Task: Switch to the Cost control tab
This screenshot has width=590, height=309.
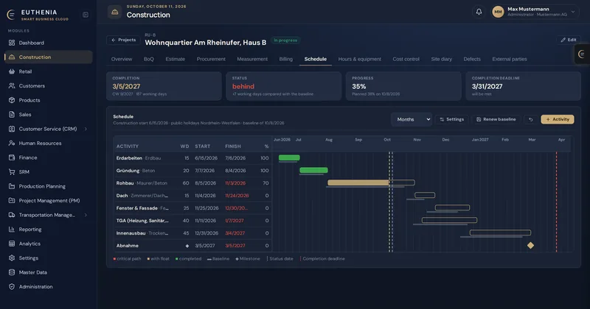Action: (406, 59)
